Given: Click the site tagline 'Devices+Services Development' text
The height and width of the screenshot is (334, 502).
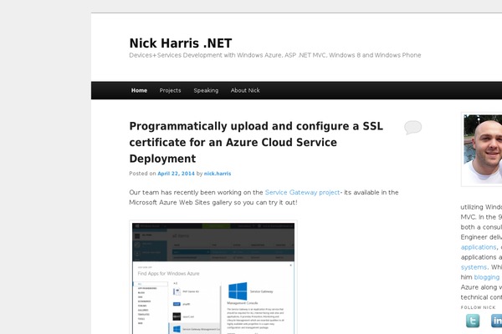Looking at the screenshot, I should click(x=275, y=55).
